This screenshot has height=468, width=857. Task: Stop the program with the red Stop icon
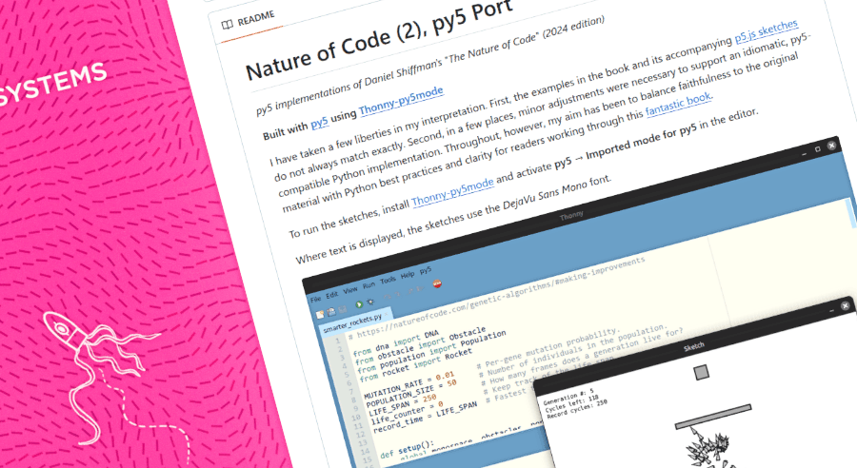pos(437,283)
